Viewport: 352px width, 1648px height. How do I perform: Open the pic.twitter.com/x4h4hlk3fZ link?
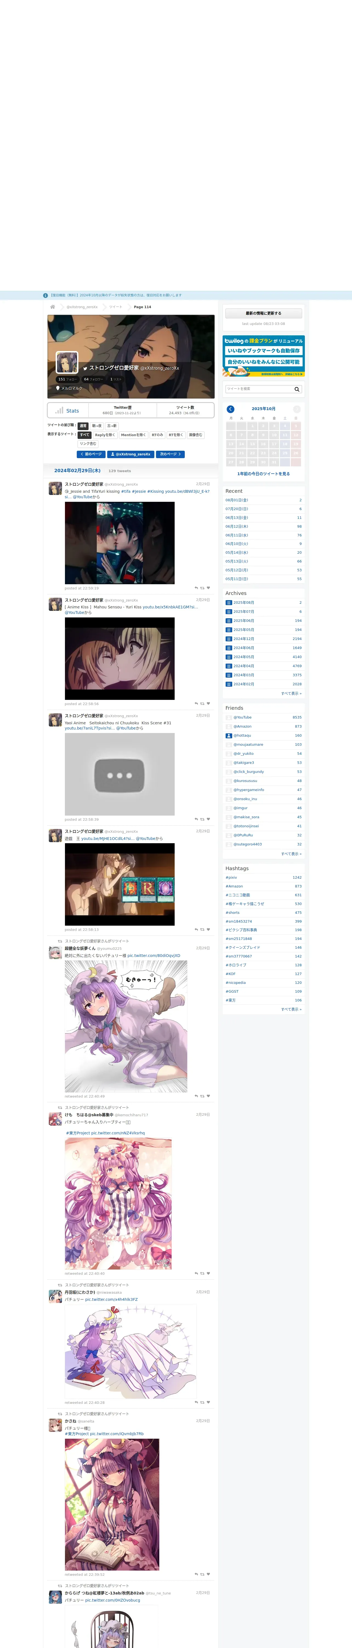(111, 1299)
